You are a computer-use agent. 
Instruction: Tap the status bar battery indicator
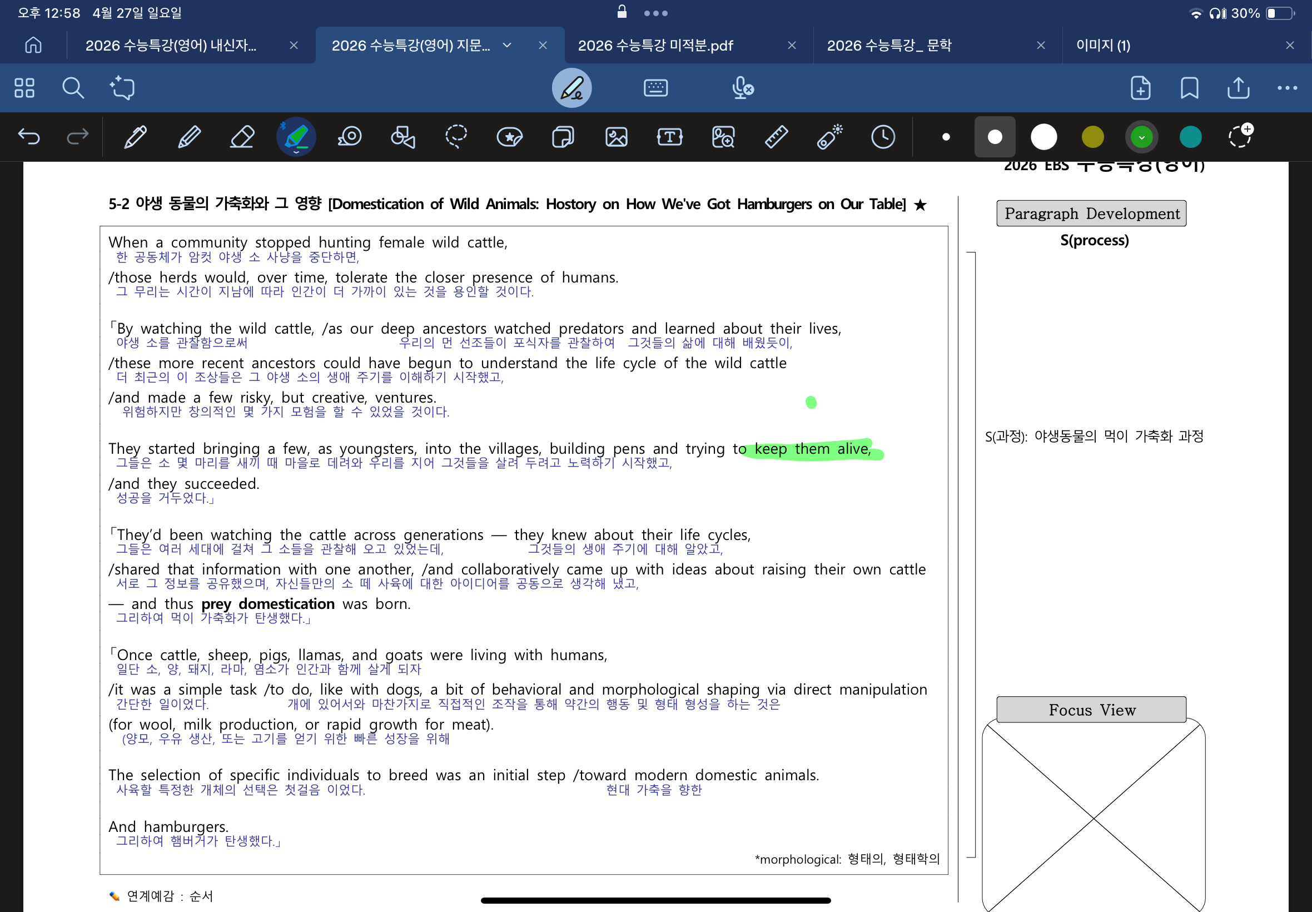pos(1280,13)
